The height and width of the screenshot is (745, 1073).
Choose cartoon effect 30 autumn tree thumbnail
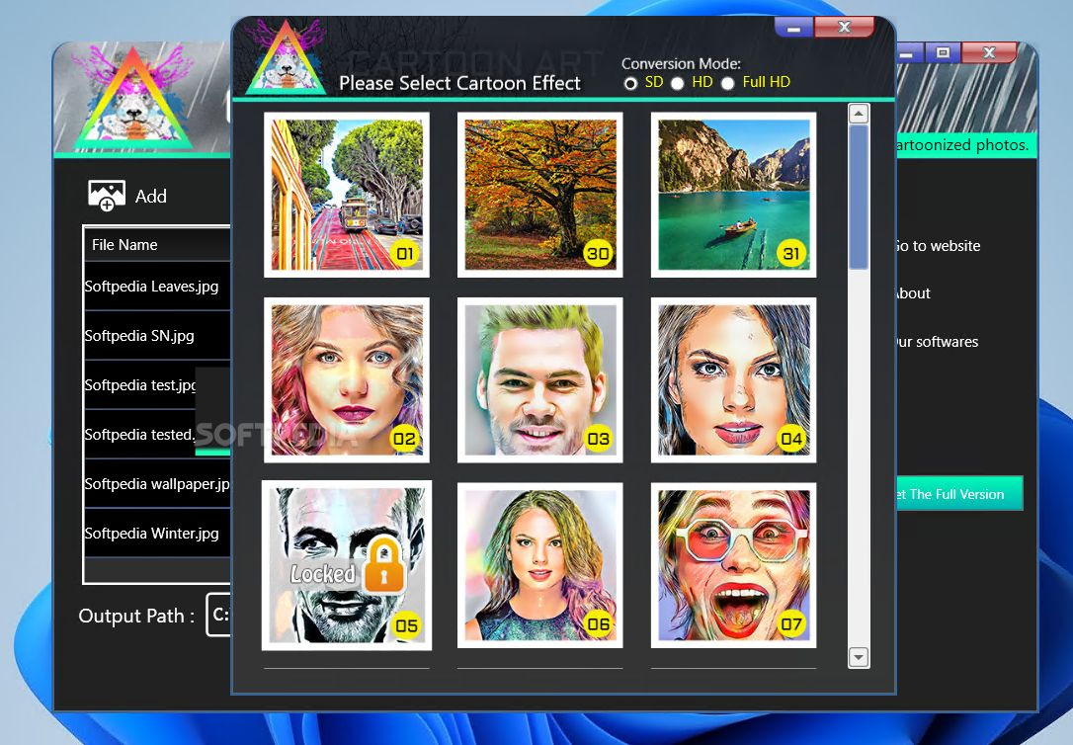point(539,195)
